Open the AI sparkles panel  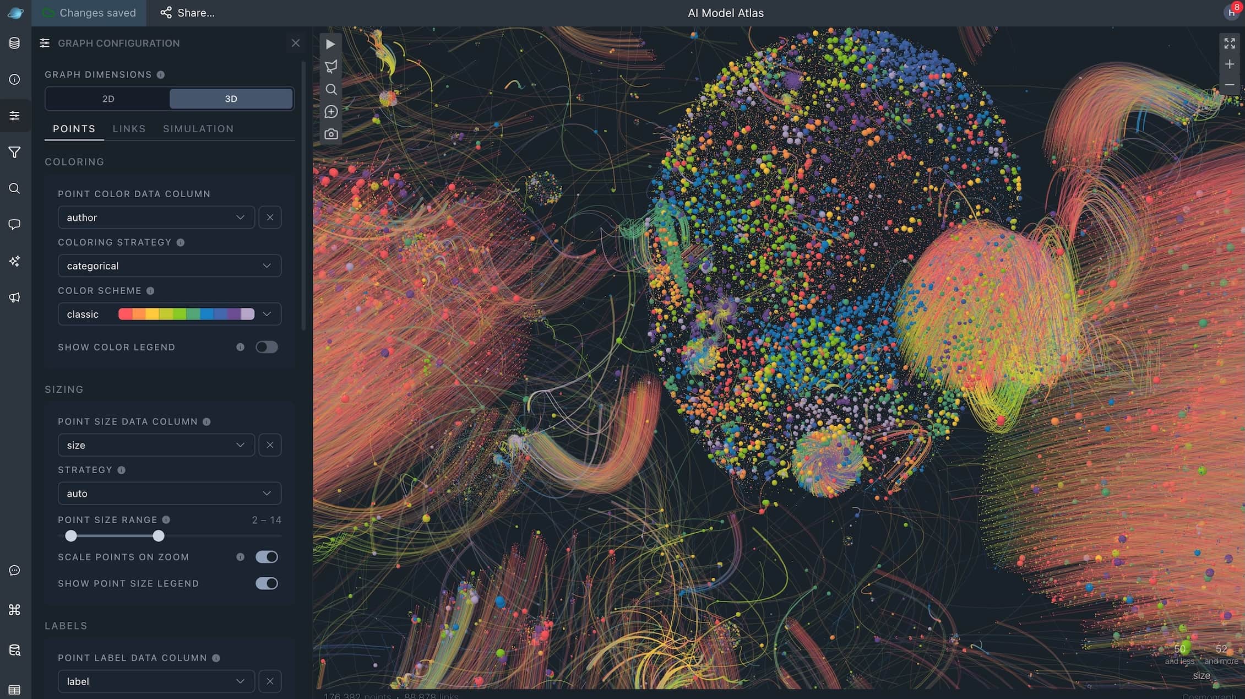[15, 261]
